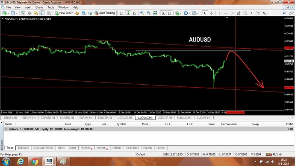
Task: Expand the Profiles dropdown arrow
Action: [x=17, y=13]
